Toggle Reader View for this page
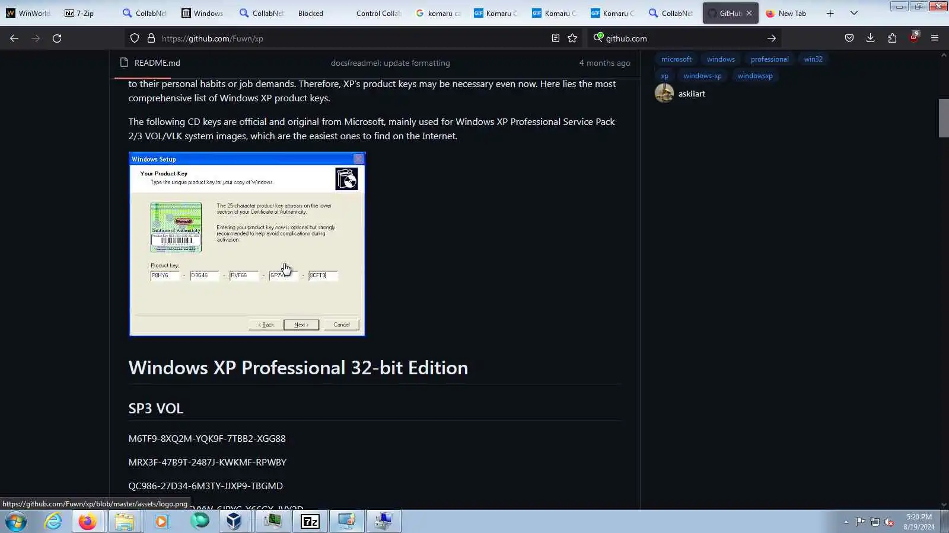The height and width of the screenshot is (533, 949). (x=555, y=38)
